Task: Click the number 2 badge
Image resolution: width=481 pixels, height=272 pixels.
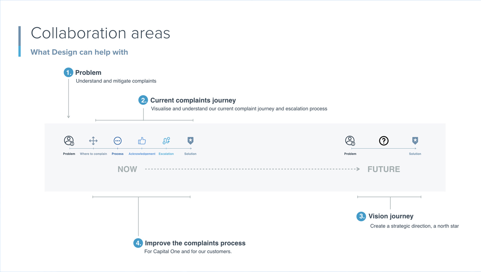Action: (143, 100)
